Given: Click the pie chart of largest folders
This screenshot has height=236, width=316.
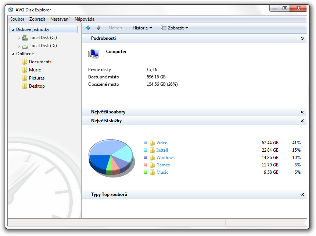Looking at the screenshot, I should click(x=111, y=158).
